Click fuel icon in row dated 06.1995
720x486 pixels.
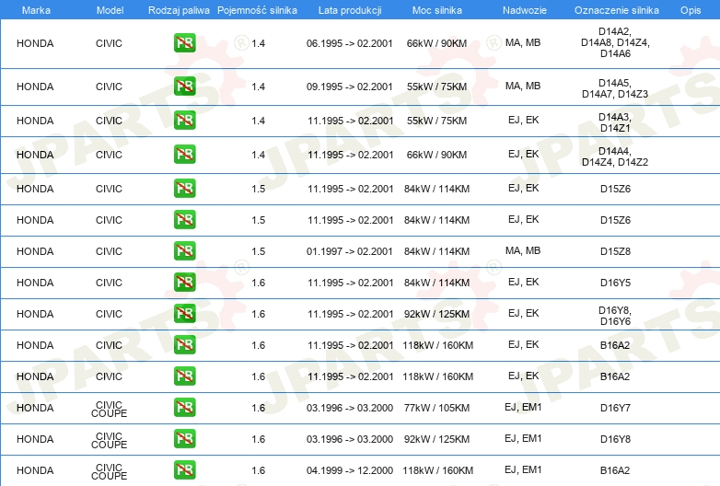184,43
